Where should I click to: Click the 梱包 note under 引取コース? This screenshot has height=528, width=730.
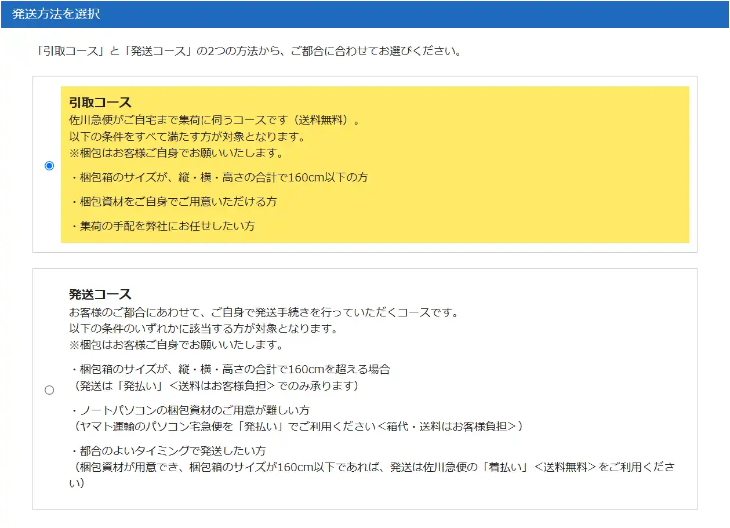click(176, 154)
